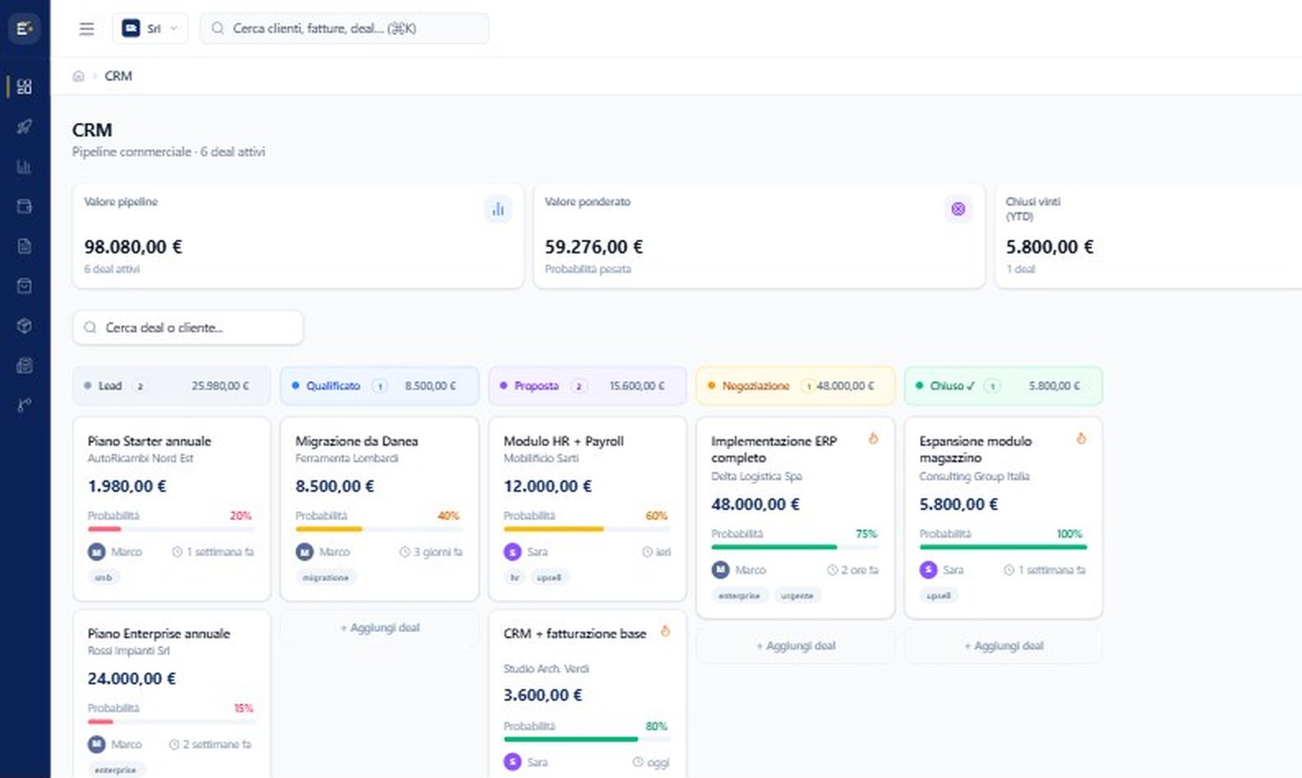Screen dimensions: 1302x778
Task: Select the Proposta column header
Action: point(587,386)
